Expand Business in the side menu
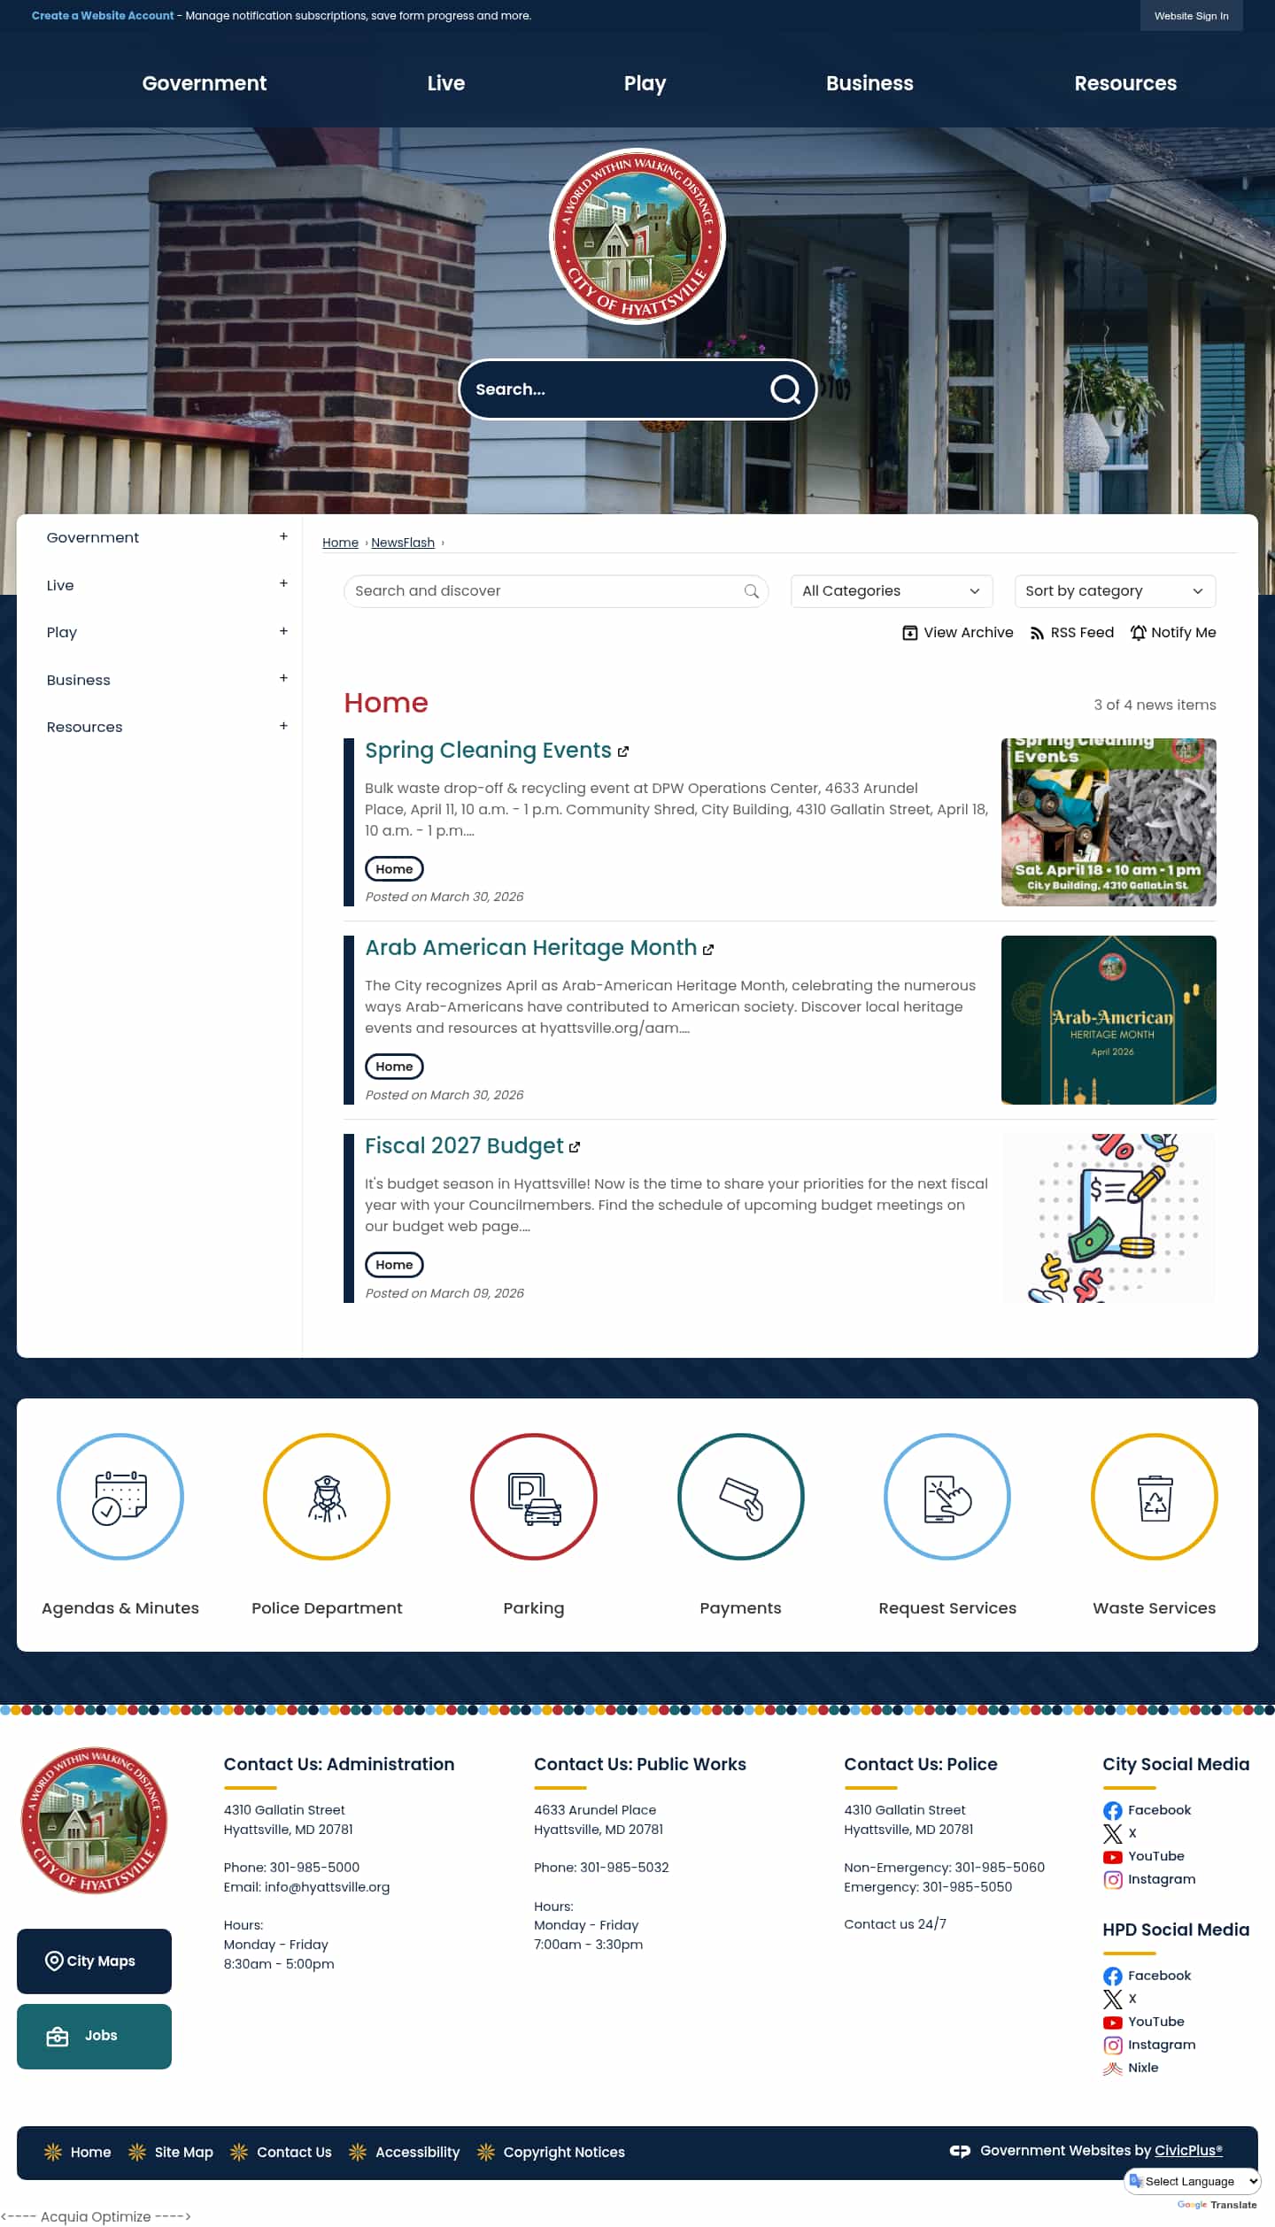This screenshot has height=2227, width=1275. [283, 678]
